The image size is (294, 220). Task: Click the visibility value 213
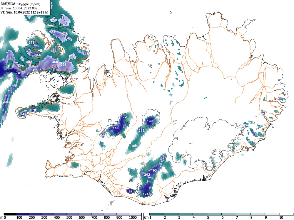pyautogui.click(x=141, y=131)
